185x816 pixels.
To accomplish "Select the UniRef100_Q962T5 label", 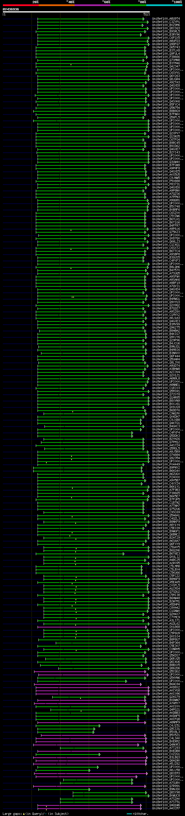I will 166,328.
